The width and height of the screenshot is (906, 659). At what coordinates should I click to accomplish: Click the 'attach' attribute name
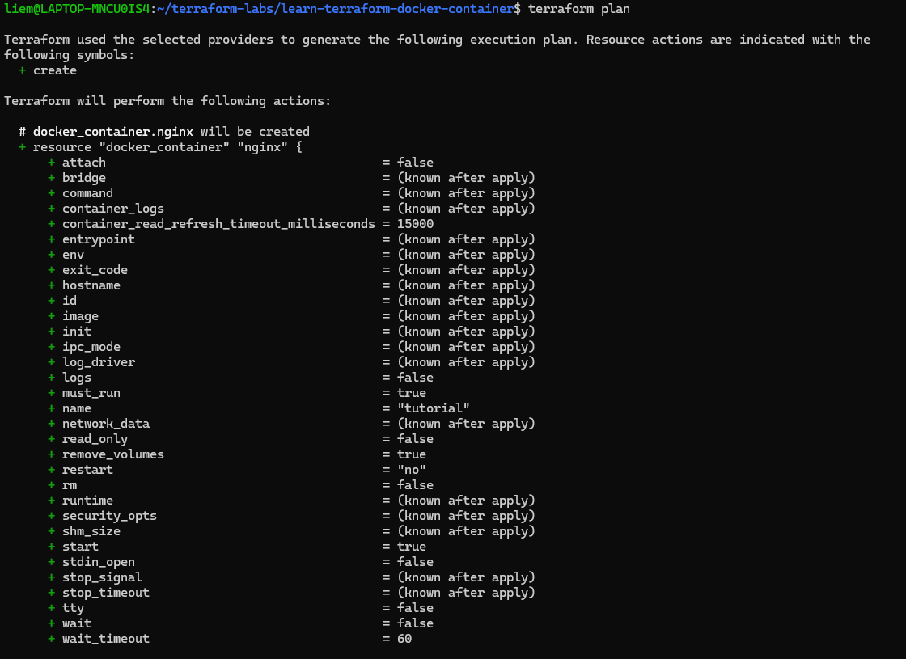tap(84, 163)
